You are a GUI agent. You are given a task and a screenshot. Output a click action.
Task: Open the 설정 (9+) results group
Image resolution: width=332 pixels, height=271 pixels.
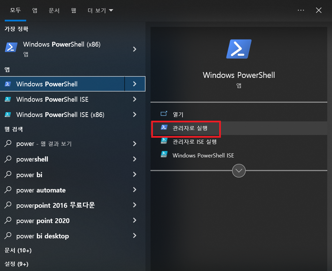[15, 264]
